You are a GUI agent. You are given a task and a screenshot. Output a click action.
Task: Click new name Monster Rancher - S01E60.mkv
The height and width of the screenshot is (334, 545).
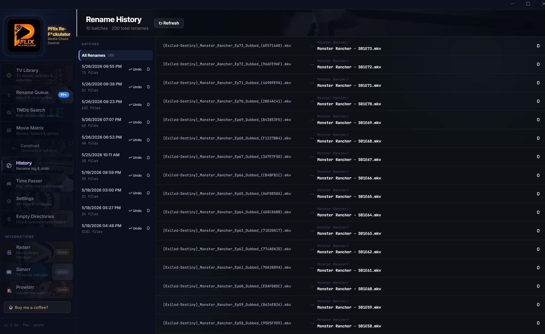coord(349,289)
